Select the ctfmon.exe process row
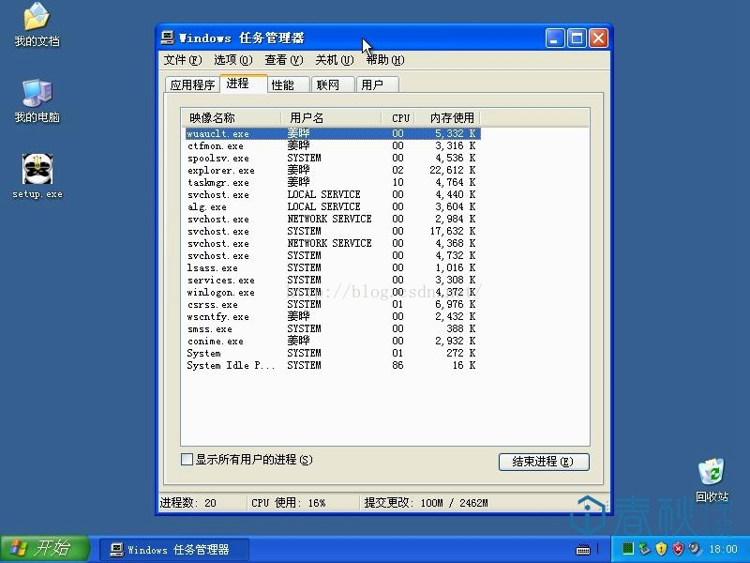The image size is (750, 563). [333, 145]
